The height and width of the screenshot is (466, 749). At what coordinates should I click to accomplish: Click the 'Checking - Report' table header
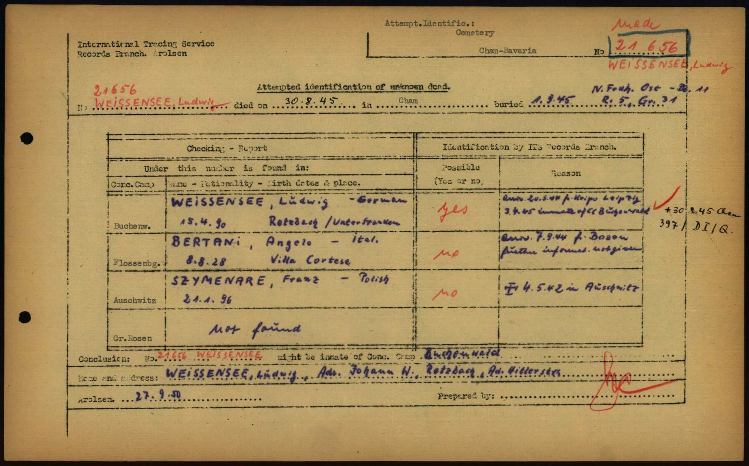point(227,148)
